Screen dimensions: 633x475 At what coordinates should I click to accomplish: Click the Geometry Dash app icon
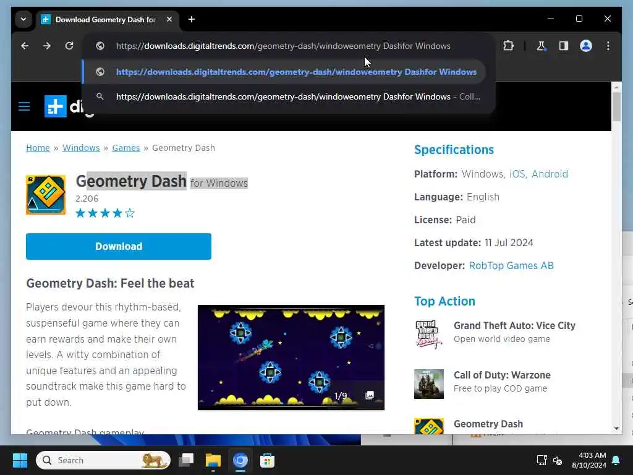click(x=46, y=195)
